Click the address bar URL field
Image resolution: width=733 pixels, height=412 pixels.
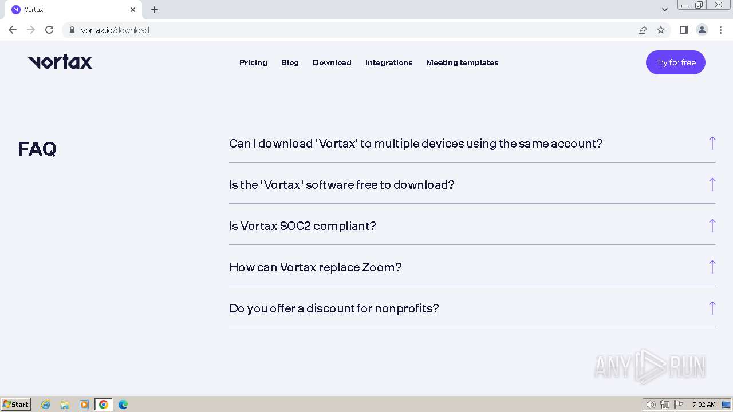(344, 30)
